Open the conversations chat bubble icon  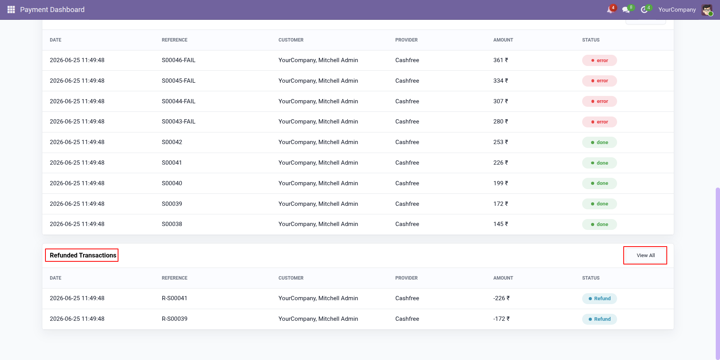626,9
